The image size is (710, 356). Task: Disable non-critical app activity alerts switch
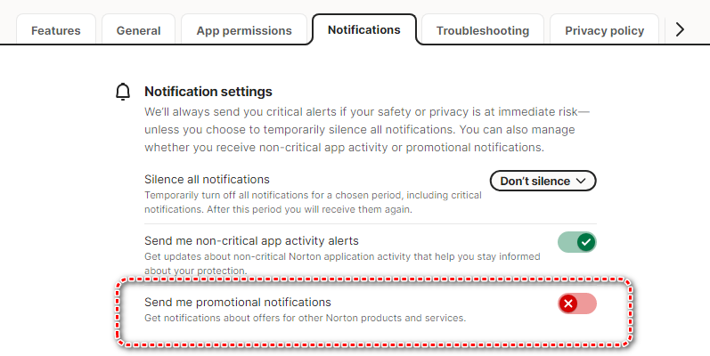click(x=576, y=242)
